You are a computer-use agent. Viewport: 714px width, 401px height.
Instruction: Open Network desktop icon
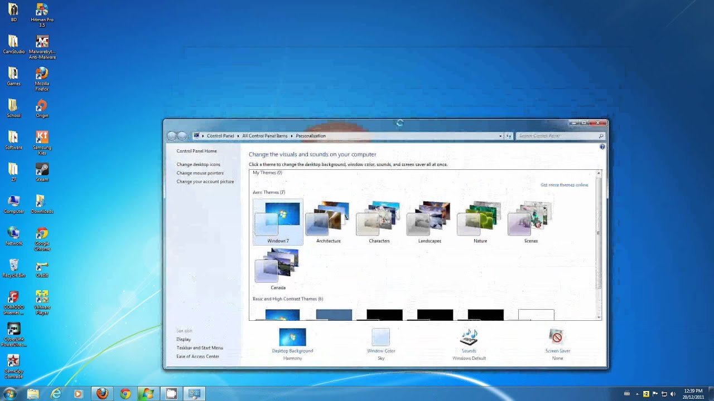click(13, 236)
